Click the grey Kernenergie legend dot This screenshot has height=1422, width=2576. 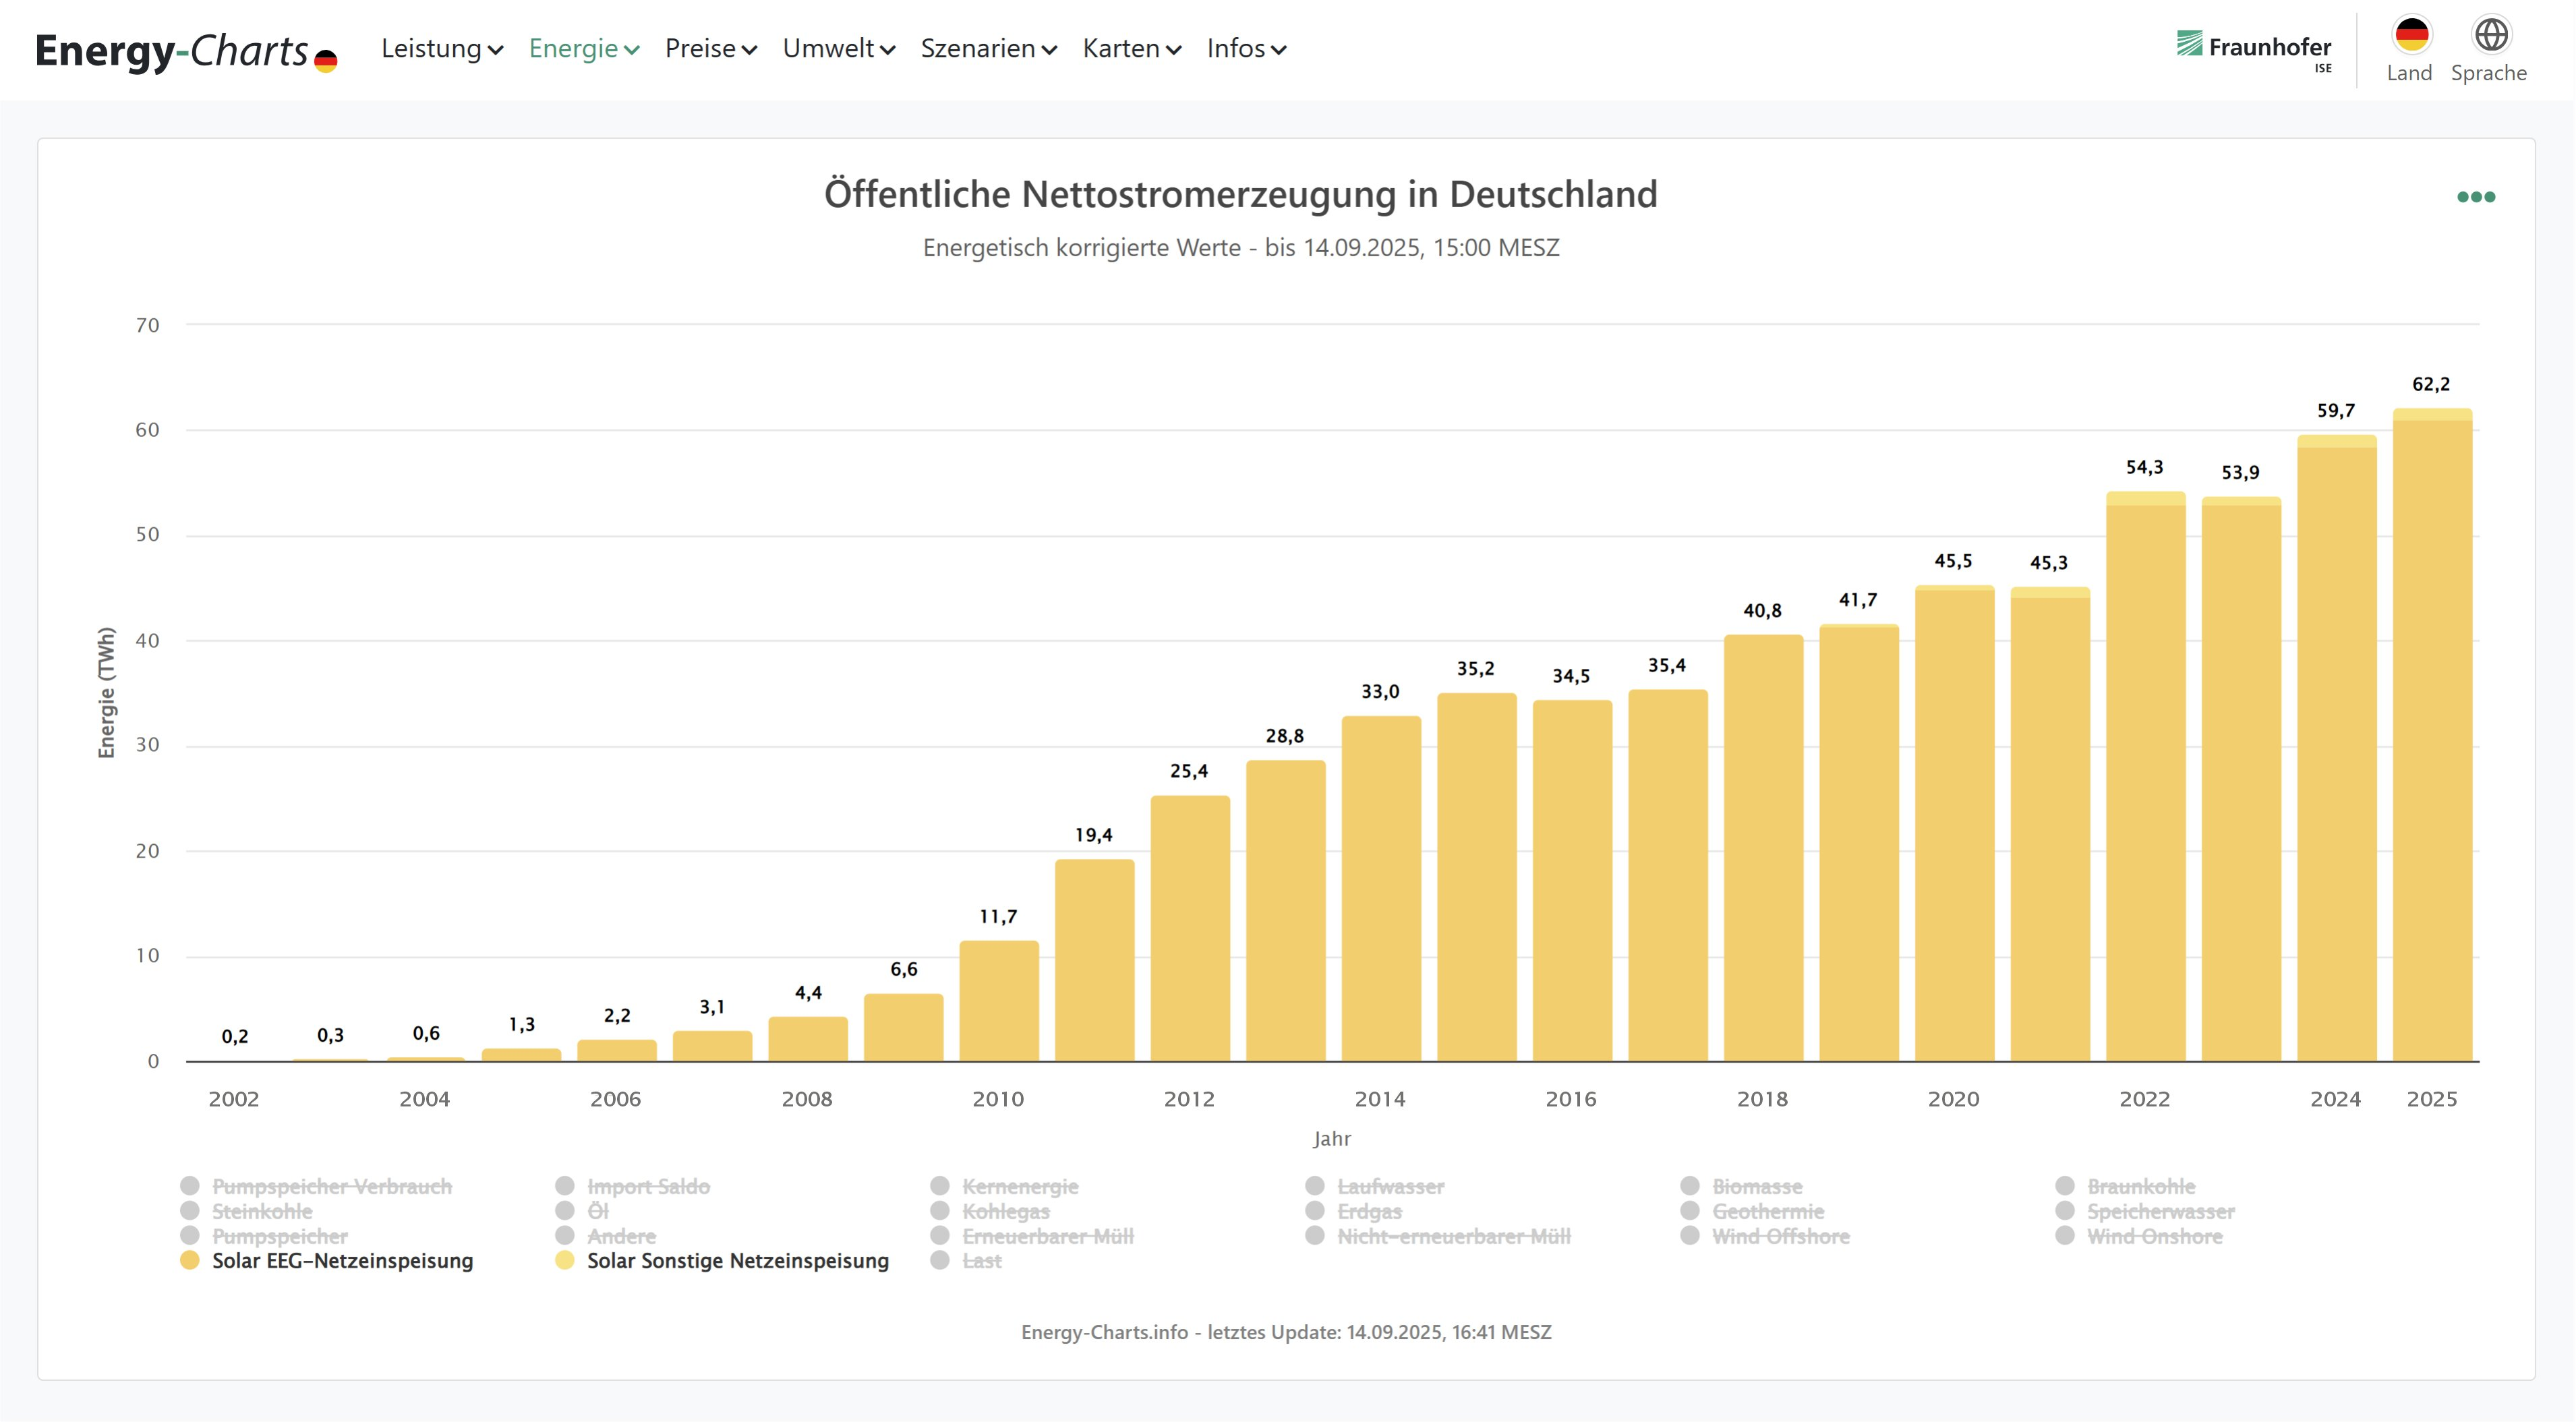[x=940, y=1186]
